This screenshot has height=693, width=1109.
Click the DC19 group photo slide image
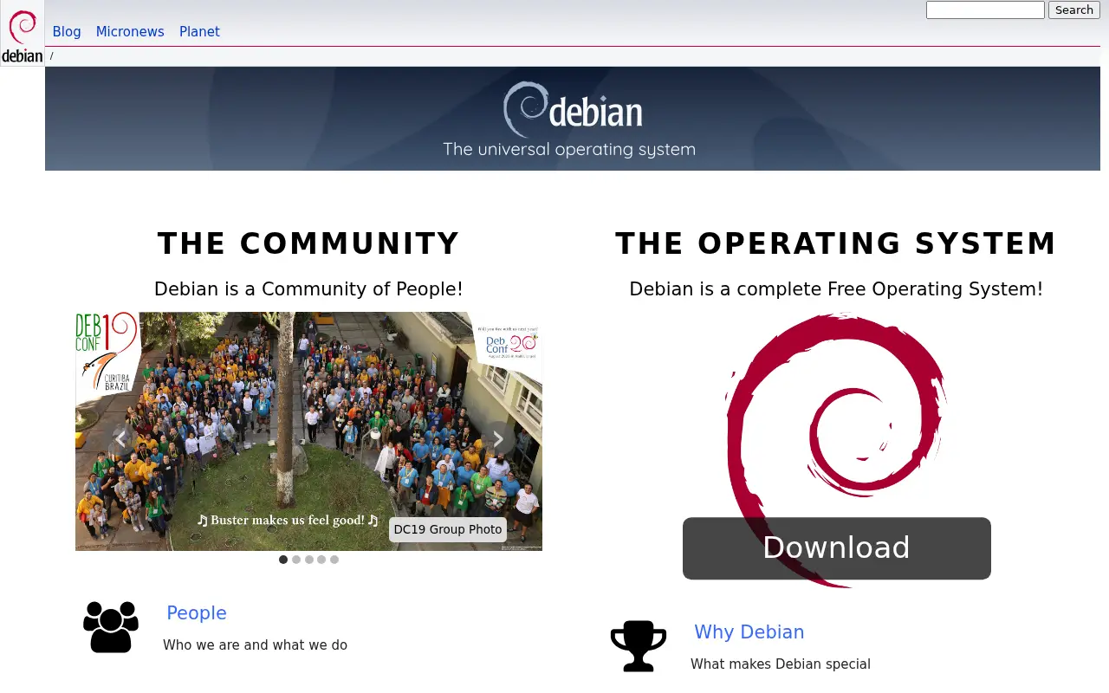[x=308, y=431]
